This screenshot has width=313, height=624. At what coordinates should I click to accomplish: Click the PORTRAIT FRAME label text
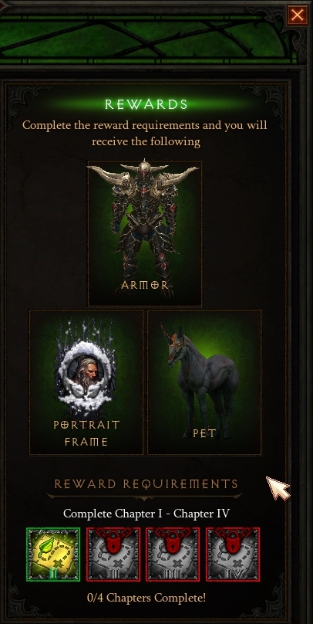tap(86, 433)
